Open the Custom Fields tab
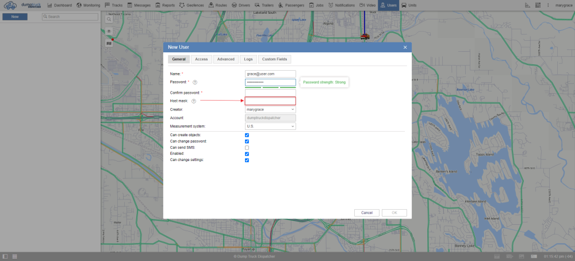The image size is (575, 261). point(274,59)
